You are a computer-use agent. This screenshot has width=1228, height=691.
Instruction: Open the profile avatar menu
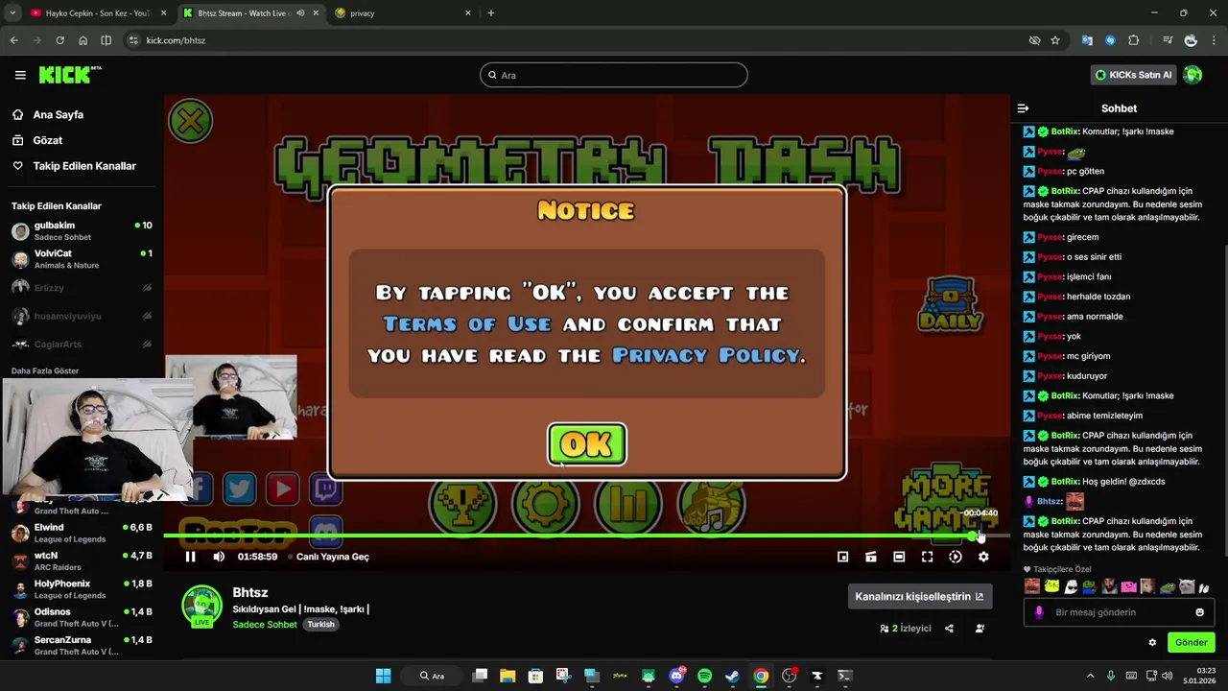click(x=1193, y=75)
